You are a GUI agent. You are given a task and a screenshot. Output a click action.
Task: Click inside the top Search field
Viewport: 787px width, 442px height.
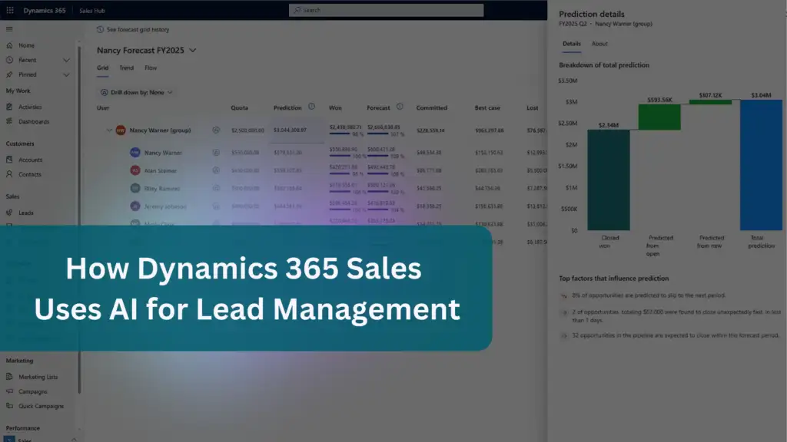point(384,10)
